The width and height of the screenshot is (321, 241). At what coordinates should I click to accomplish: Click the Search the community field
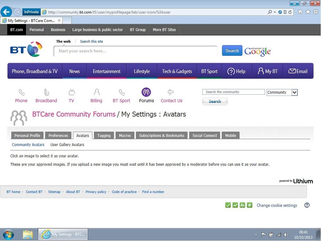234,92
